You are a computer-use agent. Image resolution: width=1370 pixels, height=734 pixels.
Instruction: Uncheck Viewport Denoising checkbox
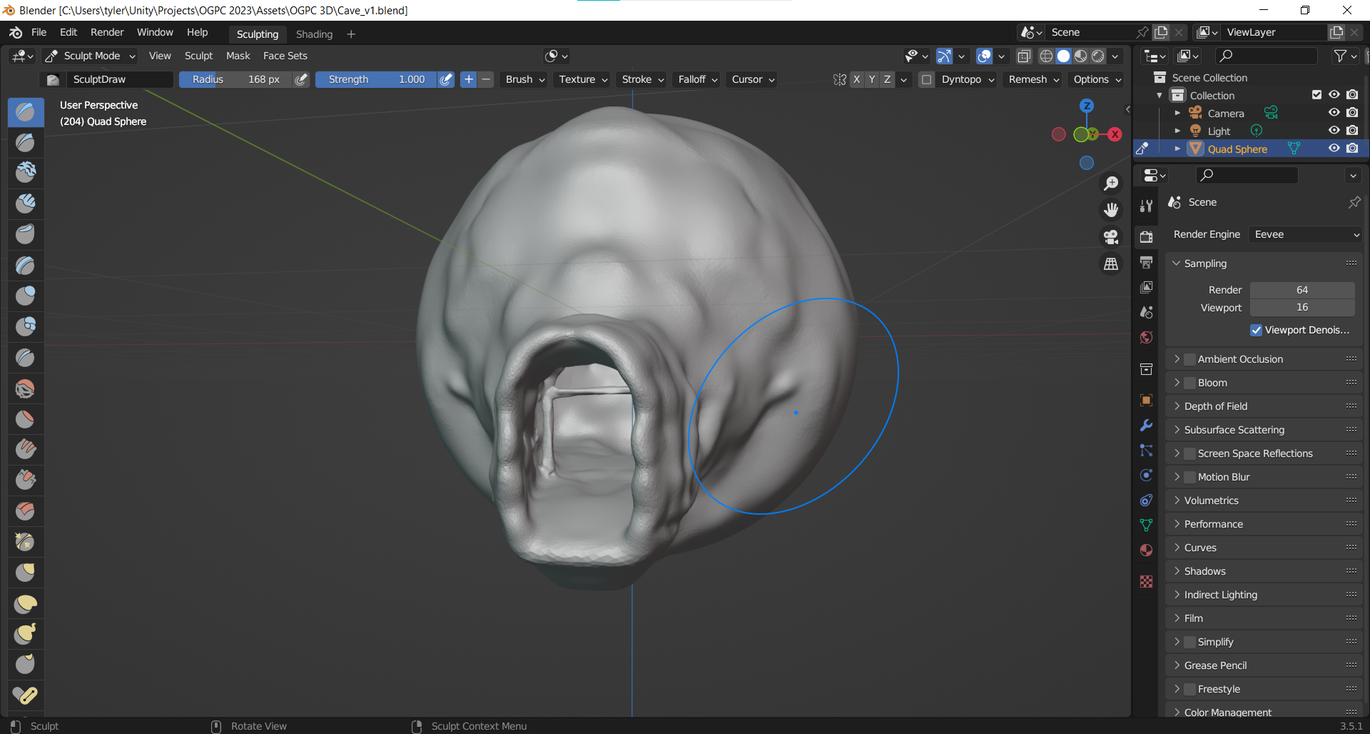tap(1256, 330)
